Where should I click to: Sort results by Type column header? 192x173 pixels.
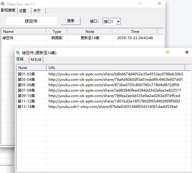pos(57,32)
